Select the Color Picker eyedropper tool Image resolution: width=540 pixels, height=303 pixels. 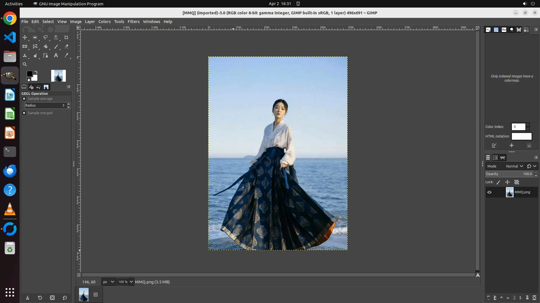(x=66, y=56)
